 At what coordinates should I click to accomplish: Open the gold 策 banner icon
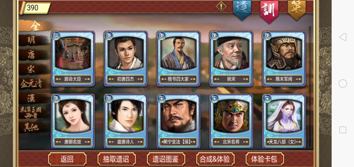(296, 10)
